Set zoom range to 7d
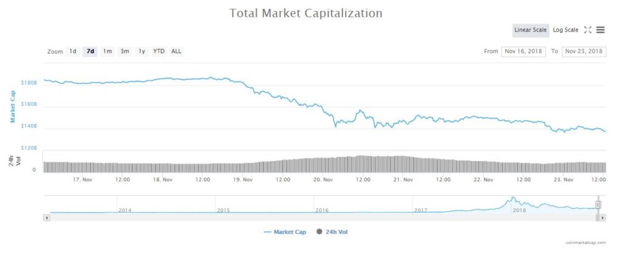This screenshot has width=622, height=259. click(90, 51)
